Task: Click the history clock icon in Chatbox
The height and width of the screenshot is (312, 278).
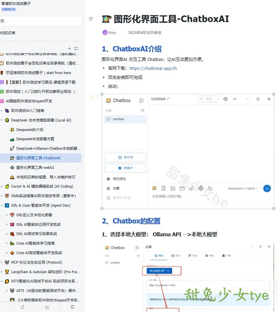Action: point(225,99)
